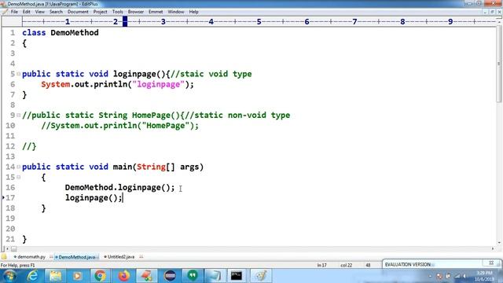Click the commented 'HomePage()' line 9

[156, 116]
